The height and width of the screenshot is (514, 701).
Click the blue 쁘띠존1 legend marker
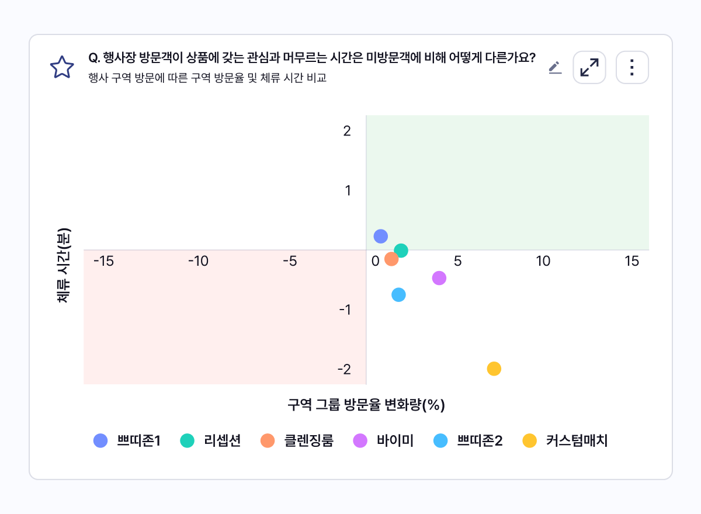(x=100, y=441)
